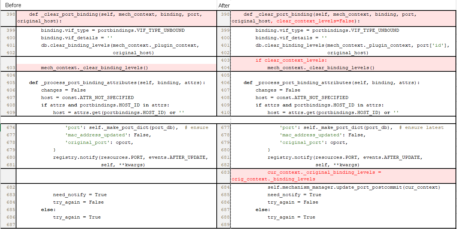Click "# ensure" comment on Before line 676
457x229 pixels.
coord(197,127)
